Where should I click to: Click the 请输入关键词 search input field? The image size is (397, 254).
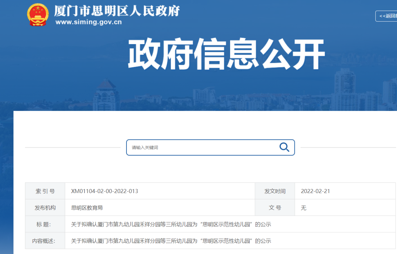(x=202, y=148)
